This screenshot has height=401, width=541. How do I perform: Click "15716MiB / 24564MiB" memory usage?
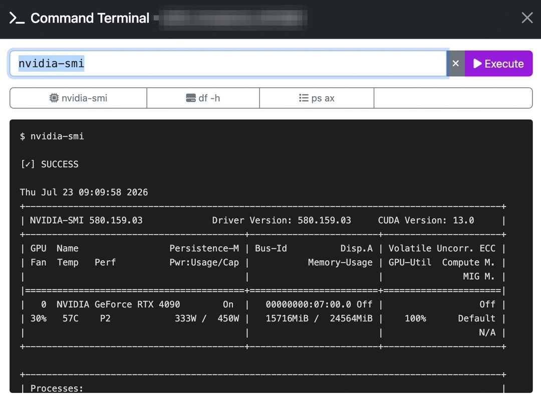coord(319,318)
